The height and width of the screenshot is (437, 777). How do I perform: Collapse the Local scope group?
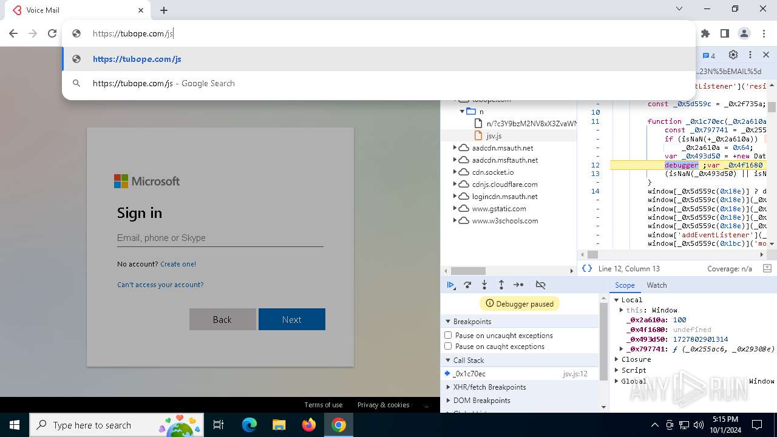tap(616, 300)
